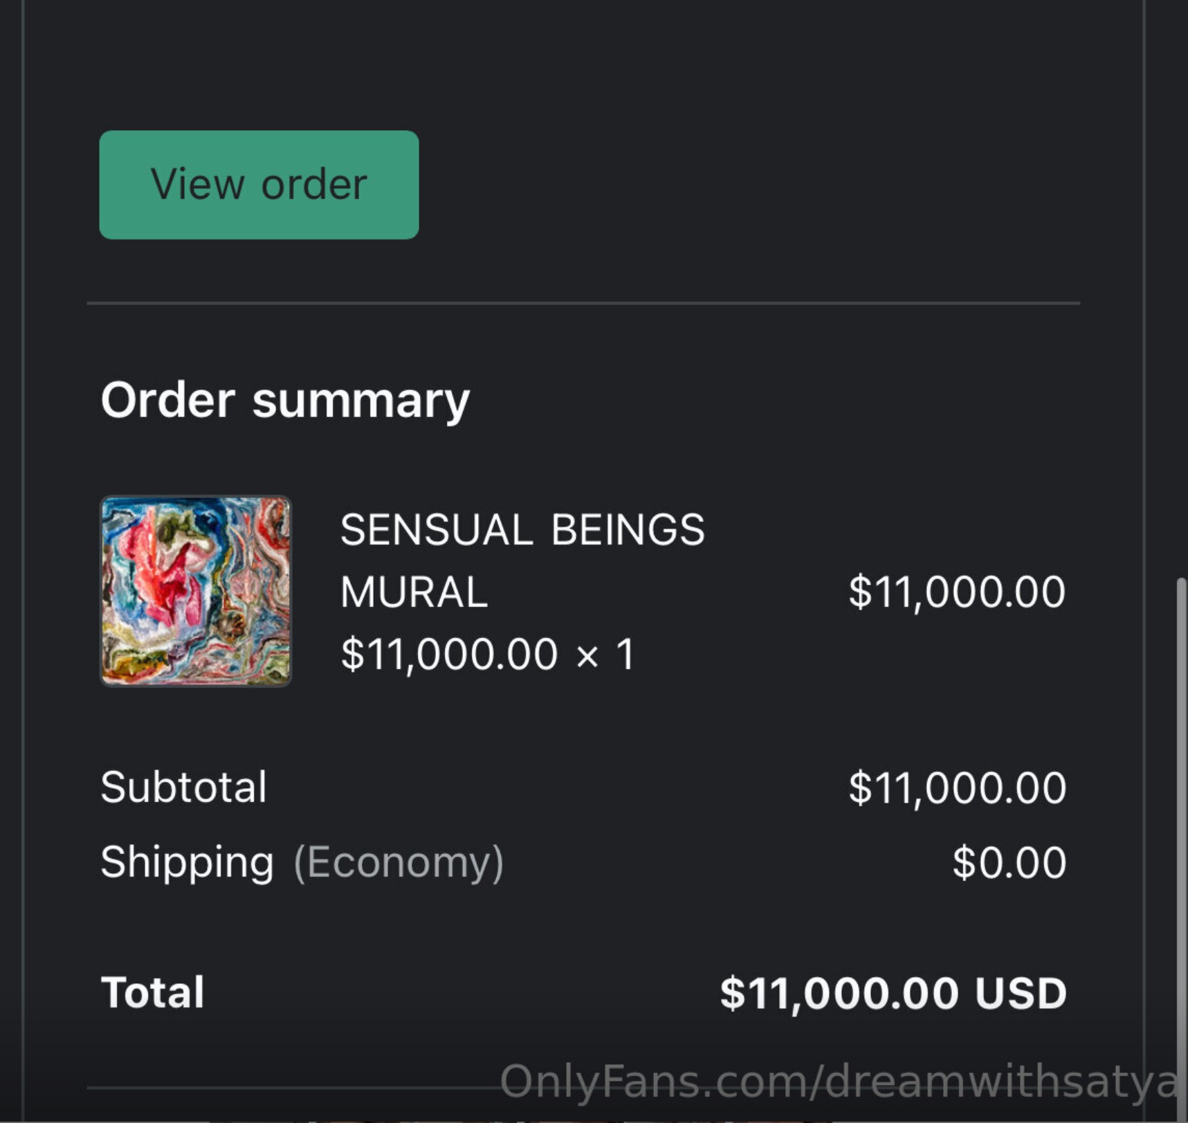Image resolution: width=1188 pixels, height=1123 pixels.
Task: Click the word MURAL in product name
Action: 414,592
